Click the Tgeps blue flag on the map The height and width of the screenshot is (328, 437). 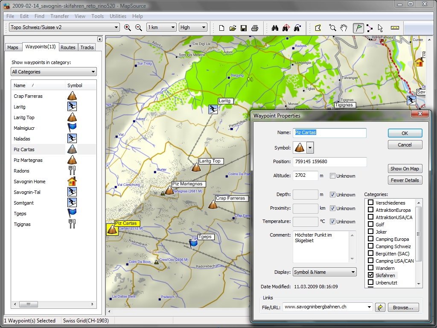tap(193, 243)
